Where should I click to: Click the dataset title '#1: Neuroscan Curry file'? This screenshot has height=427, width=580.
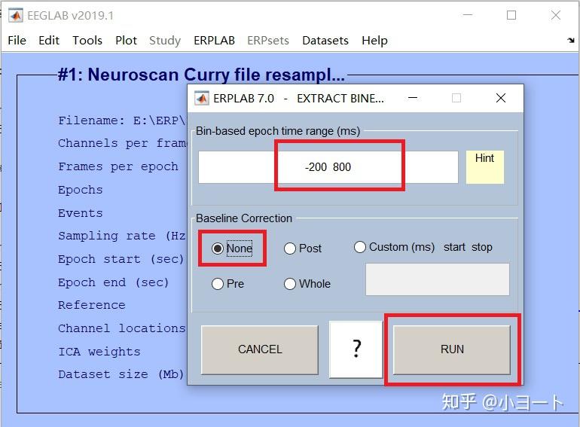click(x=202, y=75)
